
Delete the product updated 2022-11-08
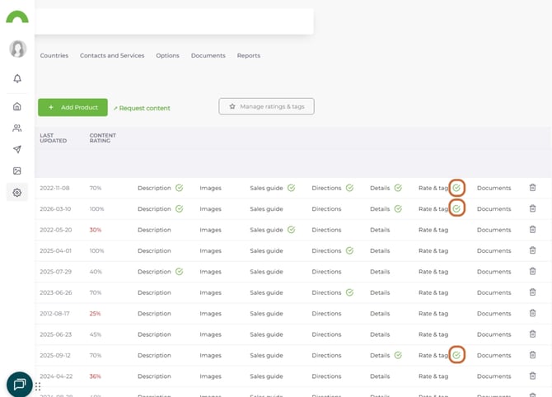(x=532, y=188)
